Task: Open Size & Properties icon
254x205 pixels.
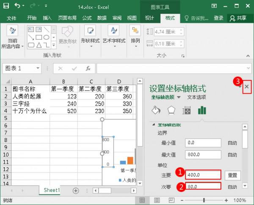Action: click(x=186, y=111)
